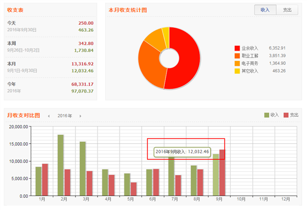
Task: Click the 业余收入 legend label
Action: coord(250,48)
